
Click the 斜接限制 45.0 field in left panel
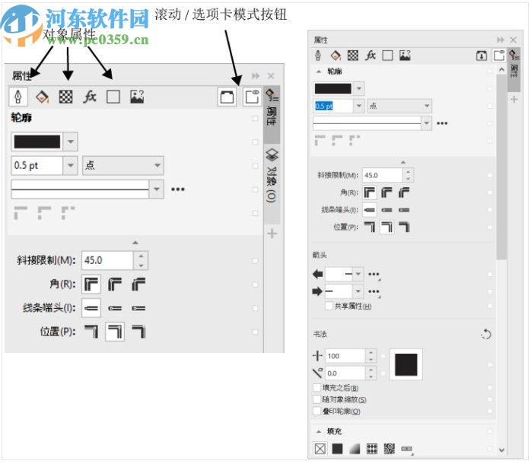point(107,260)
